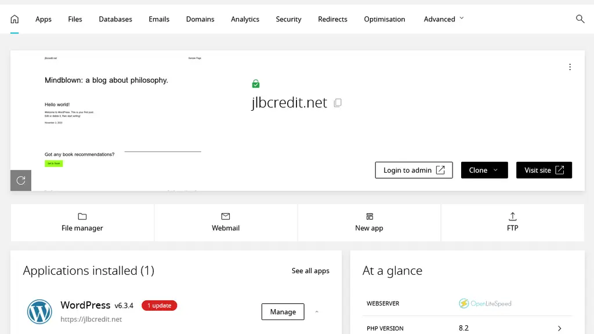Image resolution: width=594 pixels, height=334 pixels.
Task: Follow the See all apps link
Action: click(311, 271)
